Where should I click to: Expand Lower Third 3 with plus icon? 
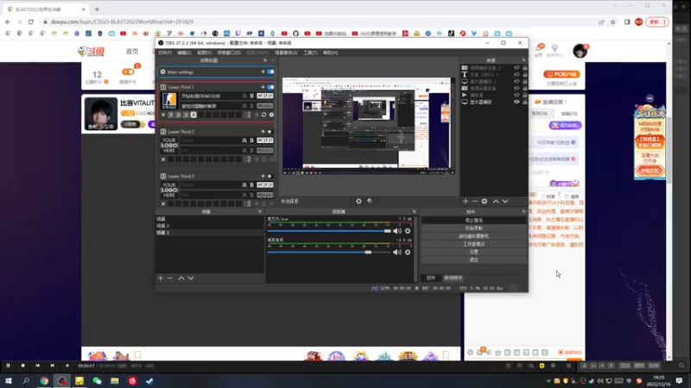(x=263, y=176)
